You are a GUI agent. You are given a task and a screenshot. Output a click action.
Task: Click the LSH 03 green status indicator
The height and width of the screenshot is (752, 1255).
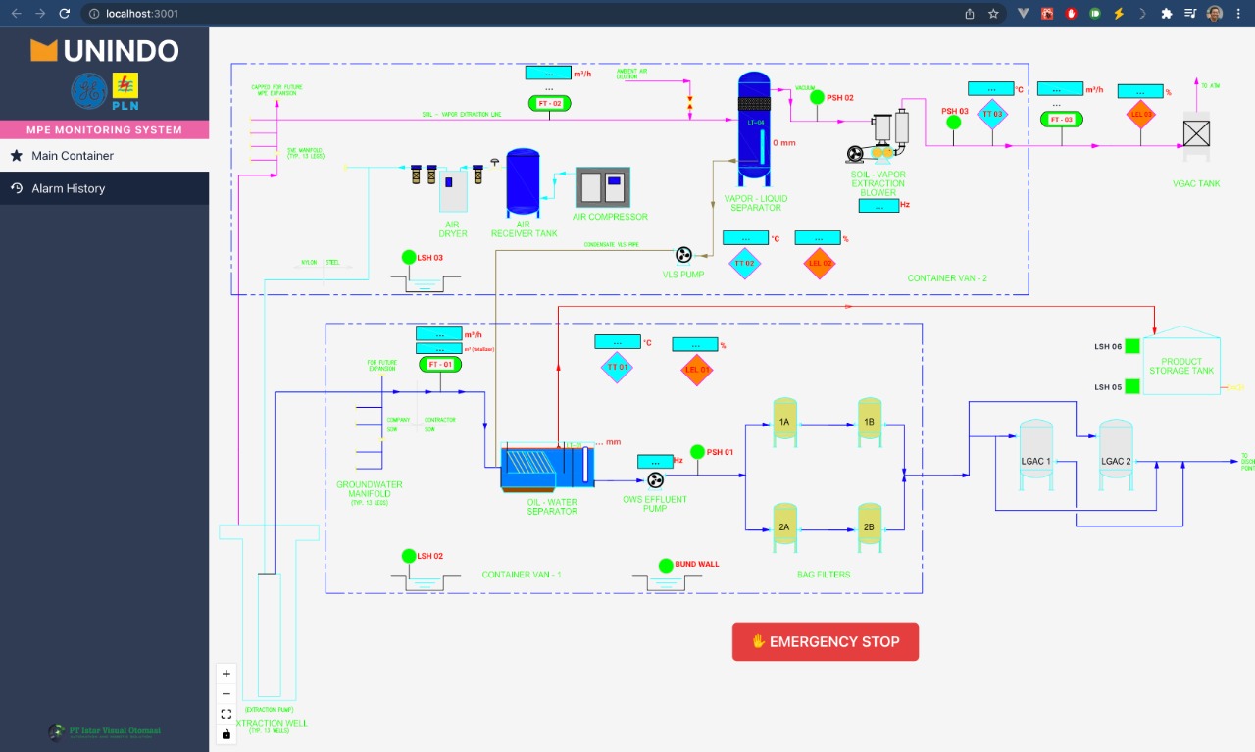409,257
